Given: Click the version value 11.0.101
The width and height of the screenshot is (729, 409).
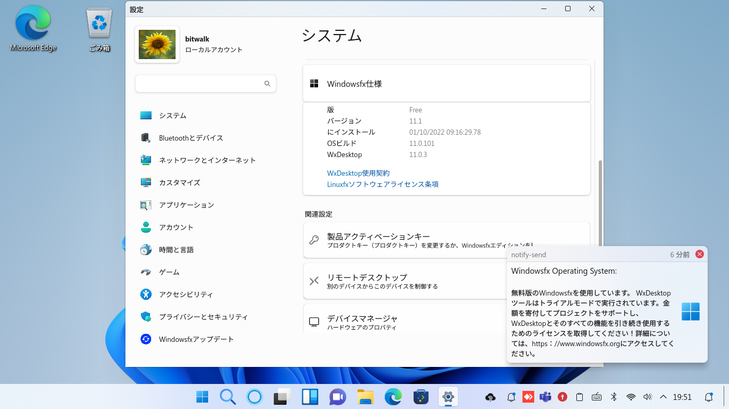Looking at the screenshot, I should point(422,143).
